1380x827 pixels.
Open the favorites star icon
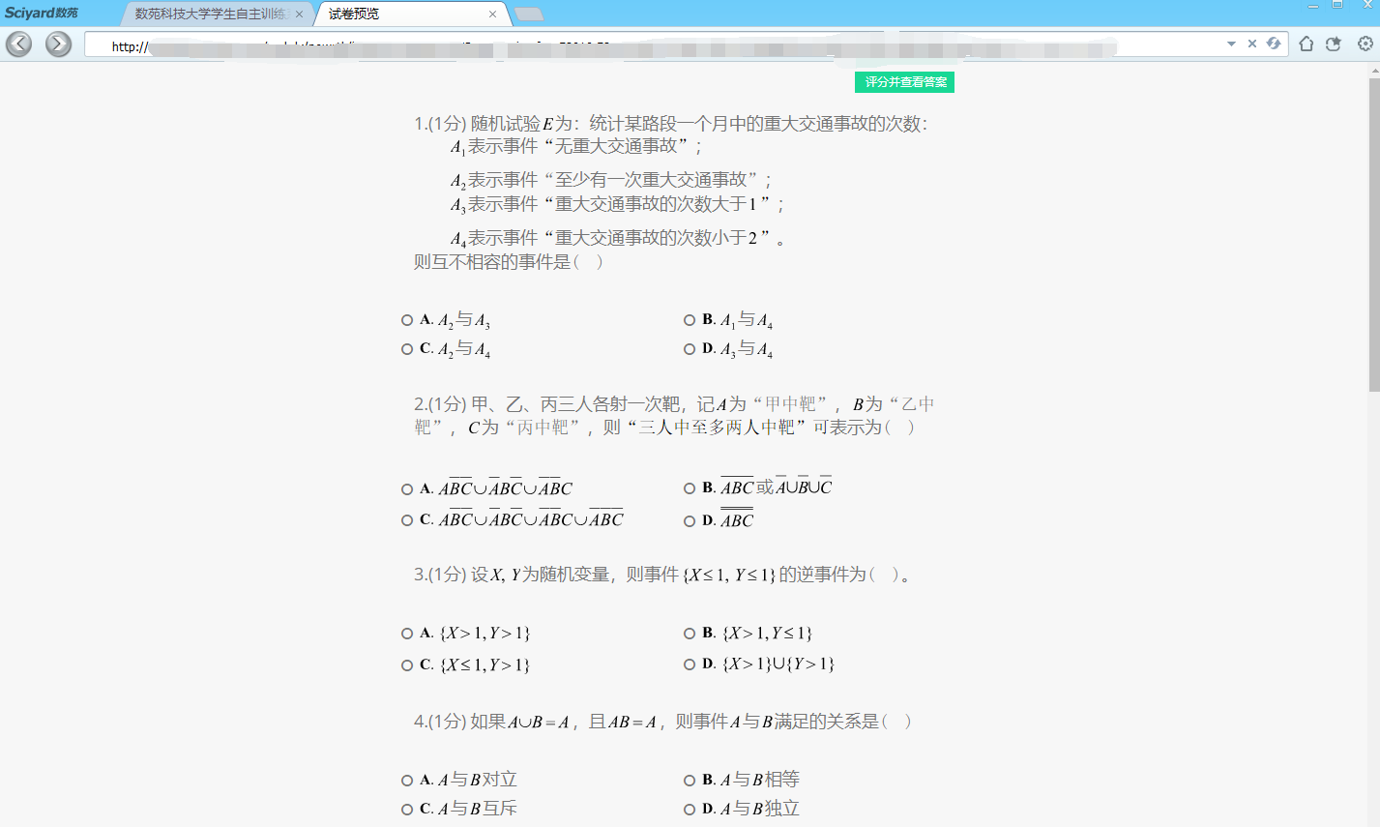click(x=1334, y=44)
